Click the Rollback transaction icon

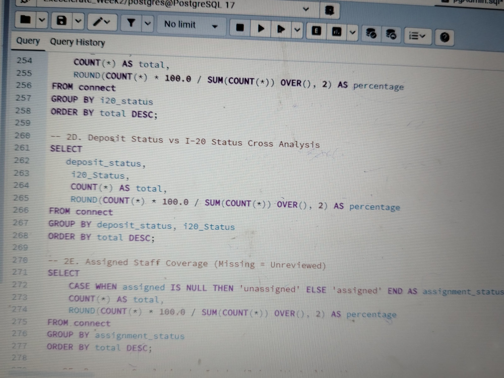tap(391, 34)
